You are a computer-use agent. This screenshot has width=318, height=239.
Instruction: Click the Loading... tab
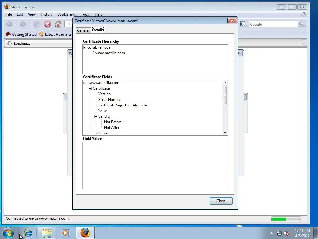(39, 43)
